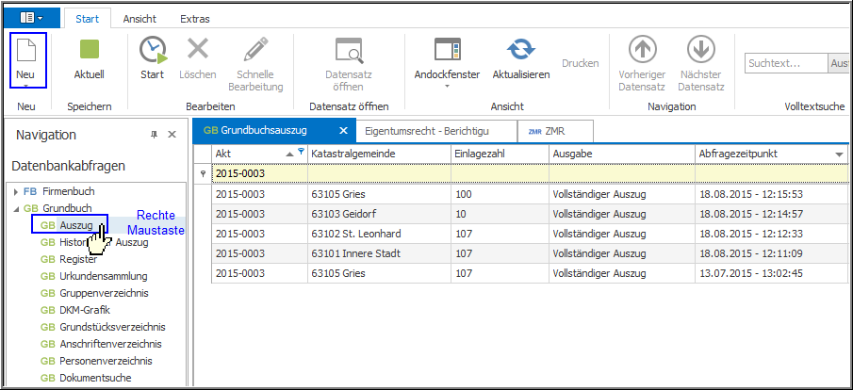
Task: Open Abfragezeitpunkt column dropdown arrow
Action: (x=838, y=154)
